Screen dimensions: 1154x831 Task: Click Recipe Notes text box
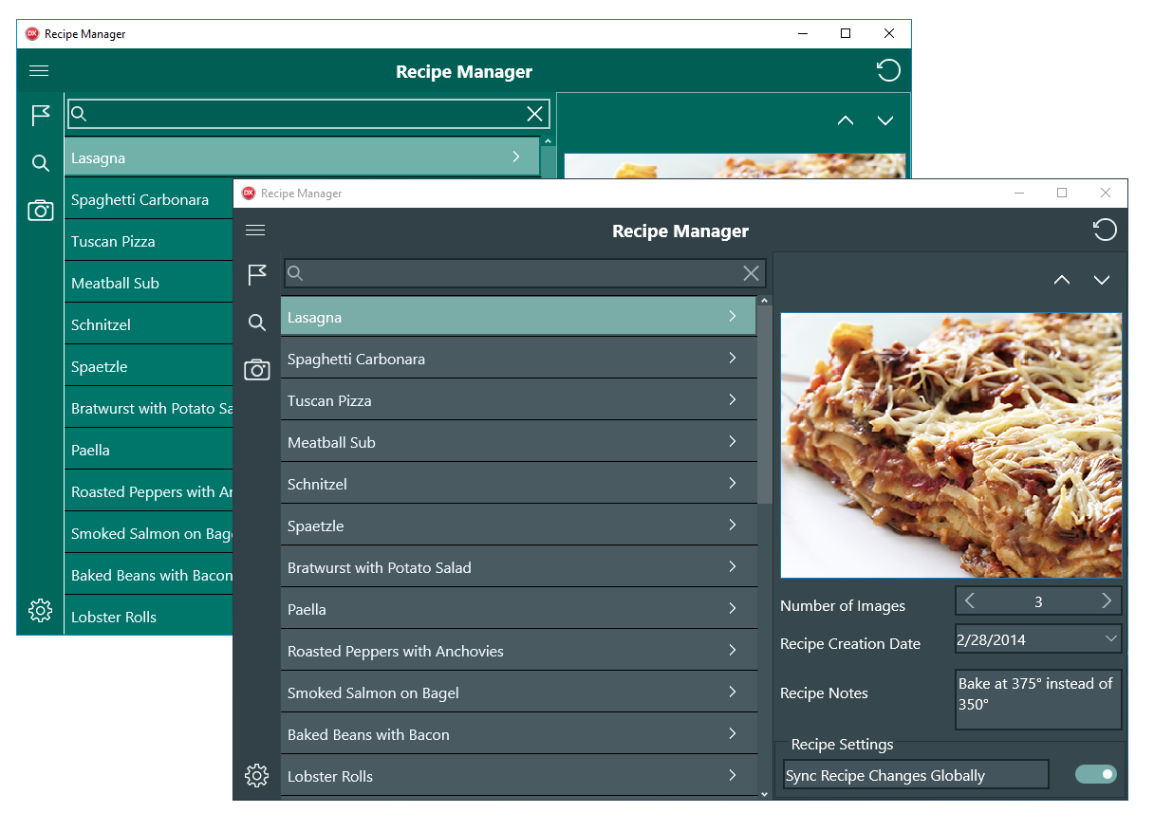(x=1038, y=699)
